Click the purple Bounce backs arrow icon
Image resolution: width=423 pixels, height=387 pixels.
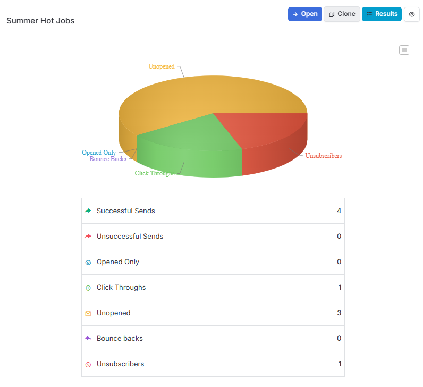tap(88, 339)
